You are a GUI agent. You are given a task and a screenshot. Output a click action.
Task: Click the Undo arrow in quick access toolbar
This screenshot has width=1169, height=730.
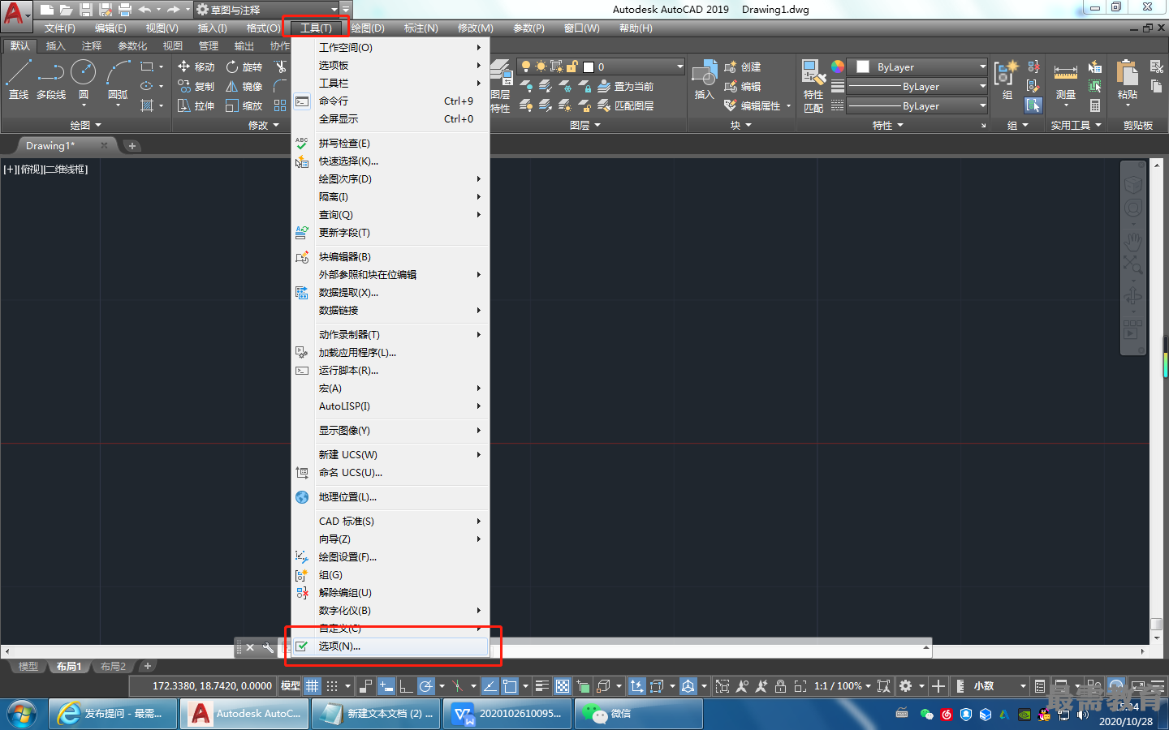(145, 10)
